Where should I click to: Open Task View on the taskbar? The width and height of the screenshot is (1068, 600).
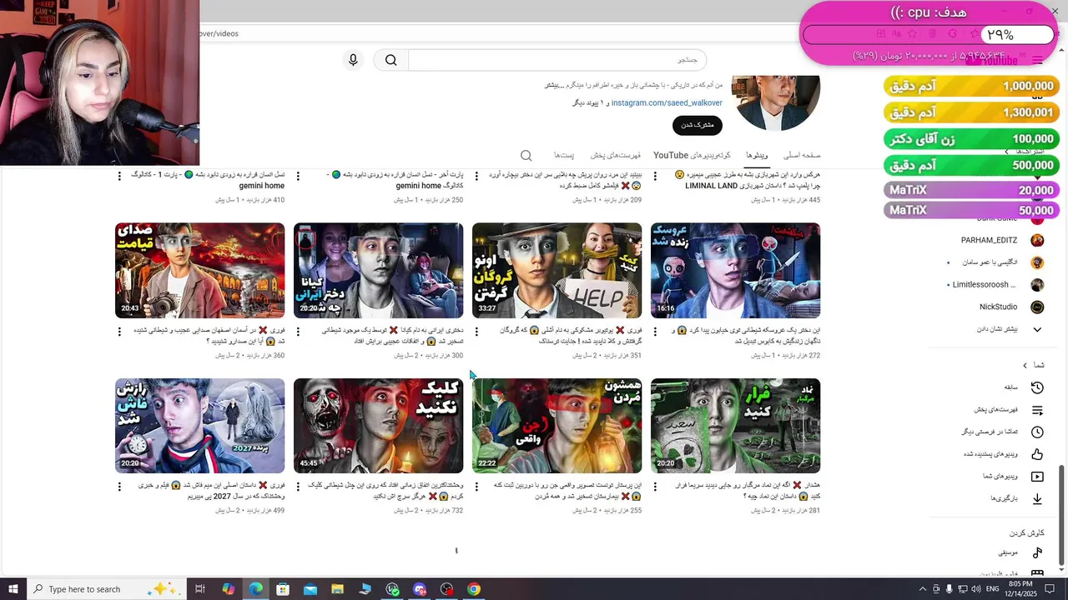click(x=200, y=589)
